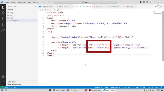The width and height of the screenshot is (164, 92).
Task: Open the Переход menu
Action: [x=36, y=2]
